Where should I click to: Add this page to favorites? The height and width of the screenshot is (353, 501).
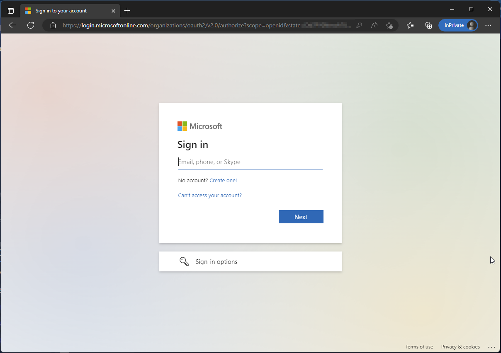389,25
